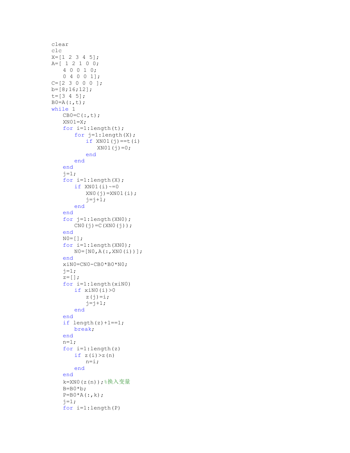
Task: Click 'for i=1:length(X);' loop line
Action: pos(94,180)
